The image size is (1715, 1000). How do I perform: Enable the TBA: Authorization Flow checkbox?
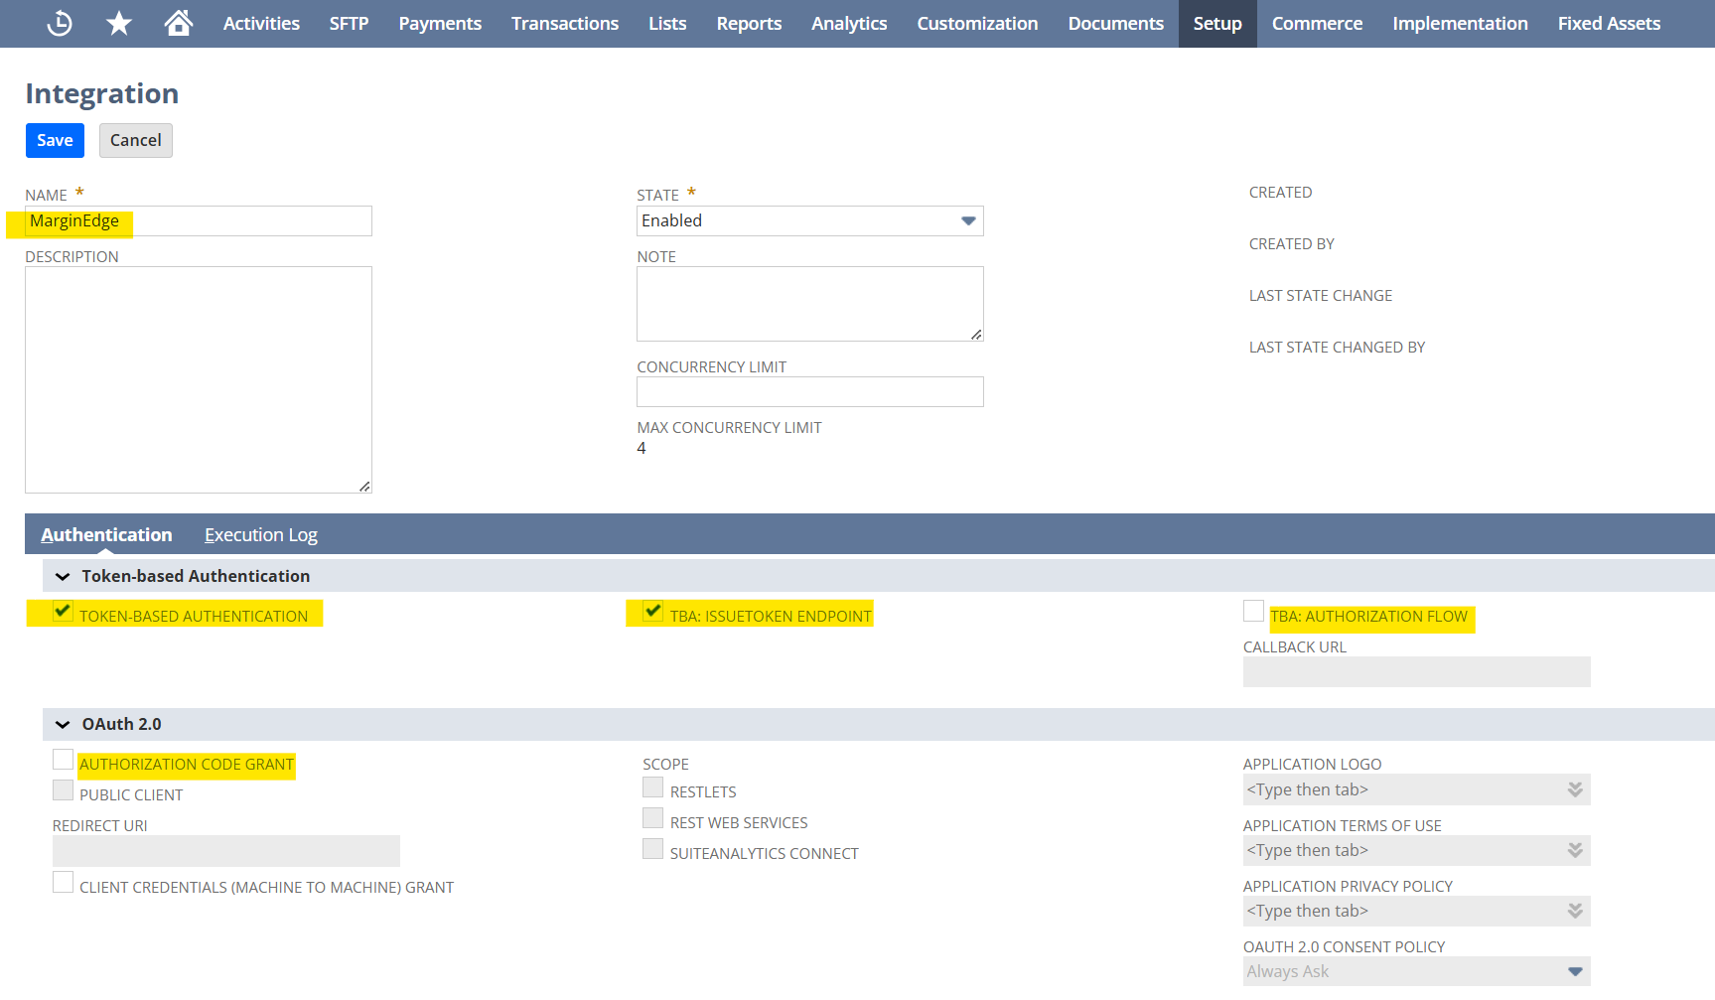tap(1253, 611)
